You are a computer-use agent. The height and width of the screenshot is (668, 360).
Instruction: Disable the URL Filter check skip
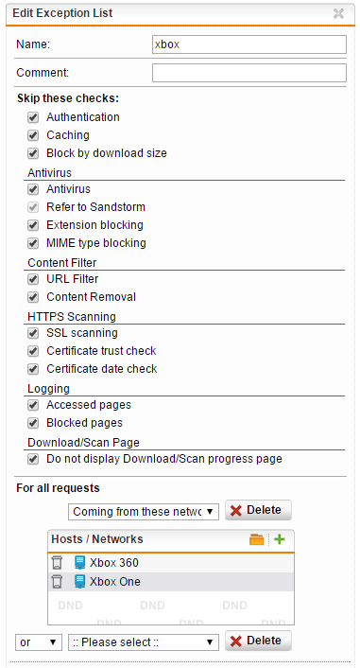pyautogui.click(x=33, y=279)
